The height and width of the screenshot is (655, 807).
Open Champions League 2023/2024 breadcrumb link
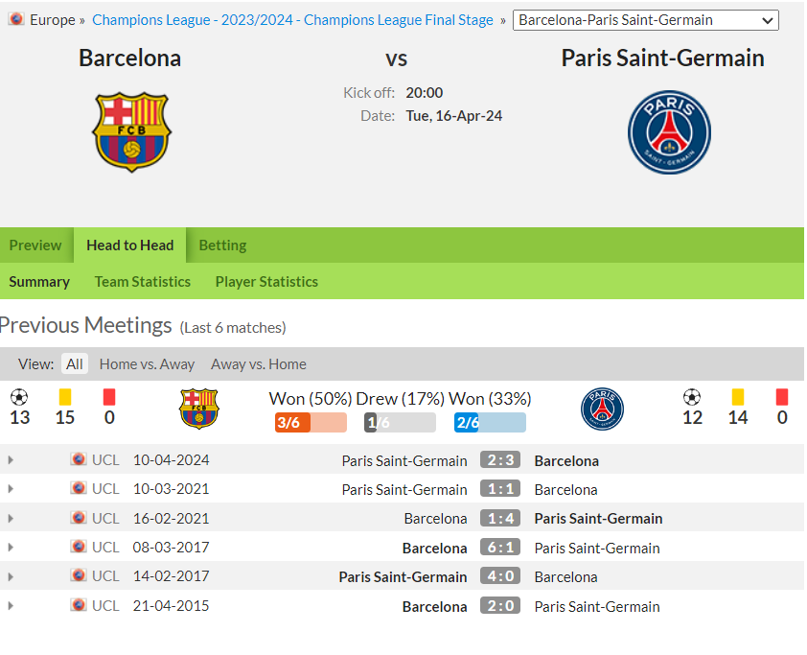click(292, 20)
